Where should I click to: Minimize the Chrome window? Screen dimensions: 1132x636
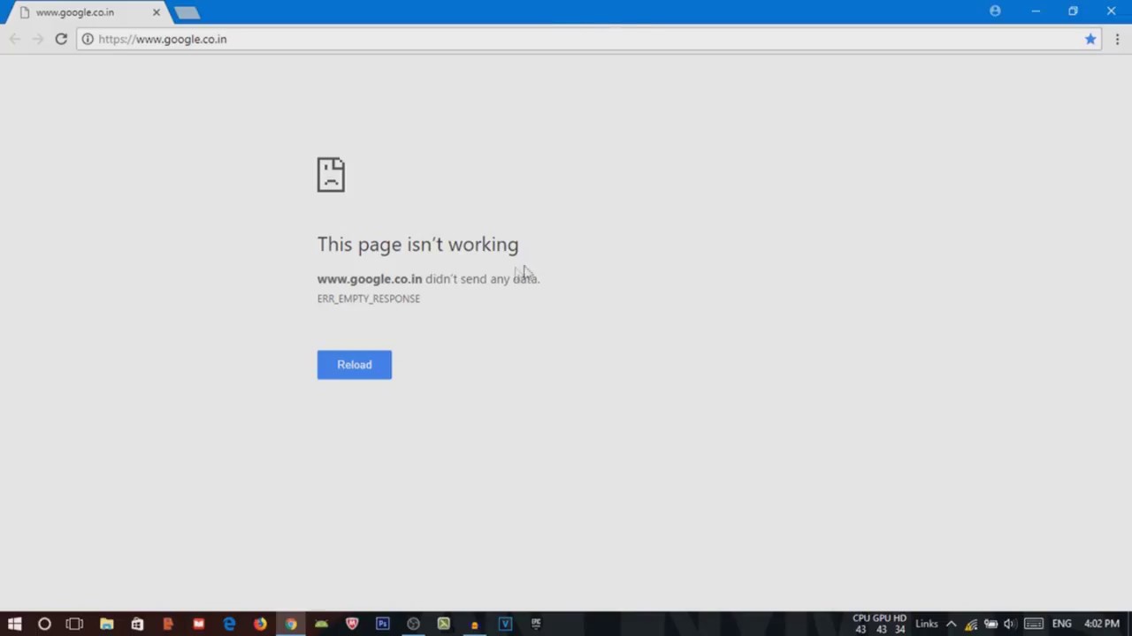pyautogui.click(x=1036, y=11)
